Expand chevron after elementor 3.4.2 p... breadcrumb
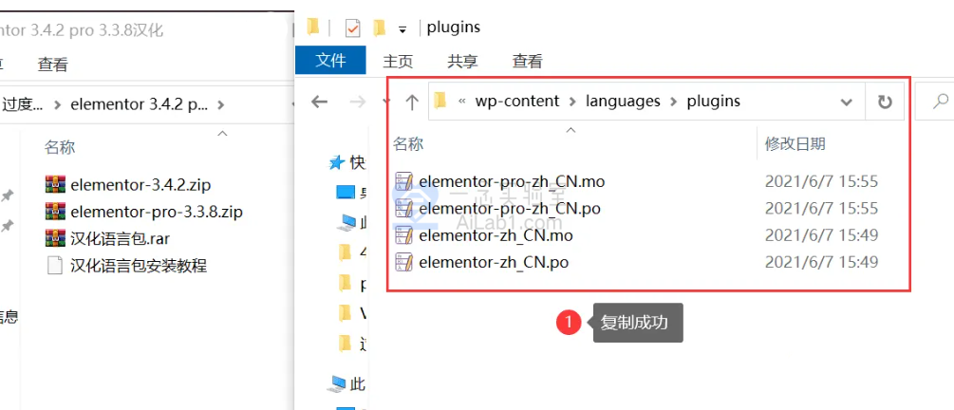Screen dimensions: 954x410 tap(220, 105)
